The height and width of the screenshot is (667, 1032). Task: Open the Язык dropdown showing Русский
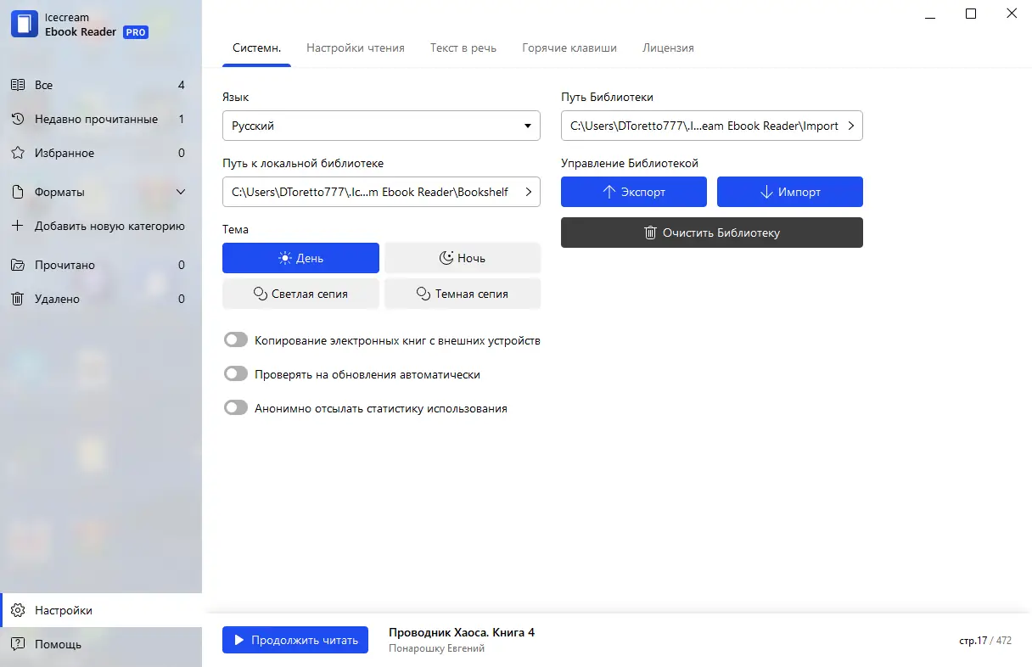pos(381,126)
